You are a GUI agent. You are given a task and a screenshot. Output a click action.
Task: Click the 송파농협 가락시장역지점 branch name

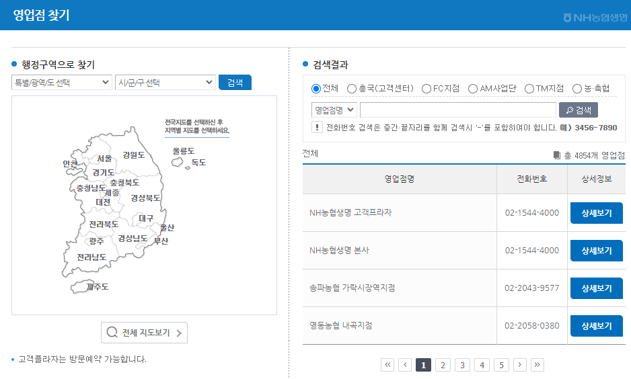click(352, 288)
